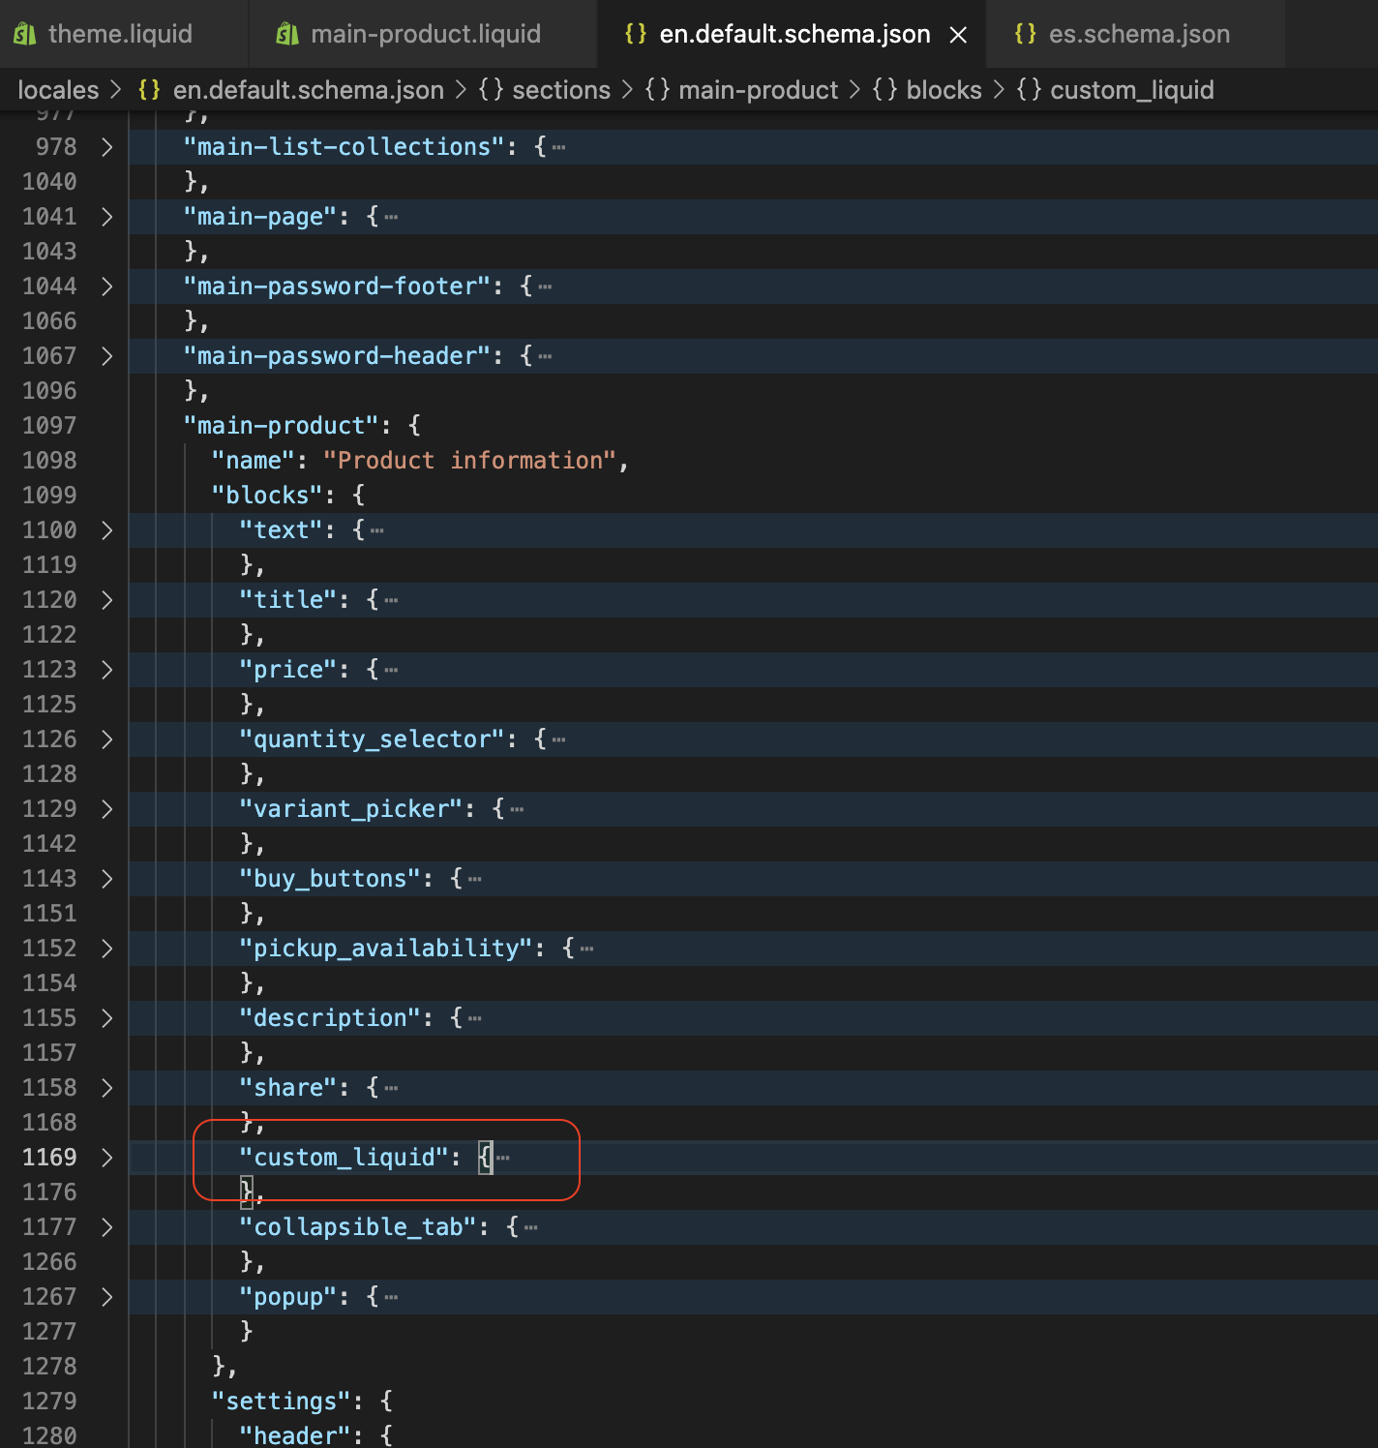The height and width of the screenshot is (1448, 1378).
Task: Expand the folded main-list-collections block
Action: click(x=107, y=147)
